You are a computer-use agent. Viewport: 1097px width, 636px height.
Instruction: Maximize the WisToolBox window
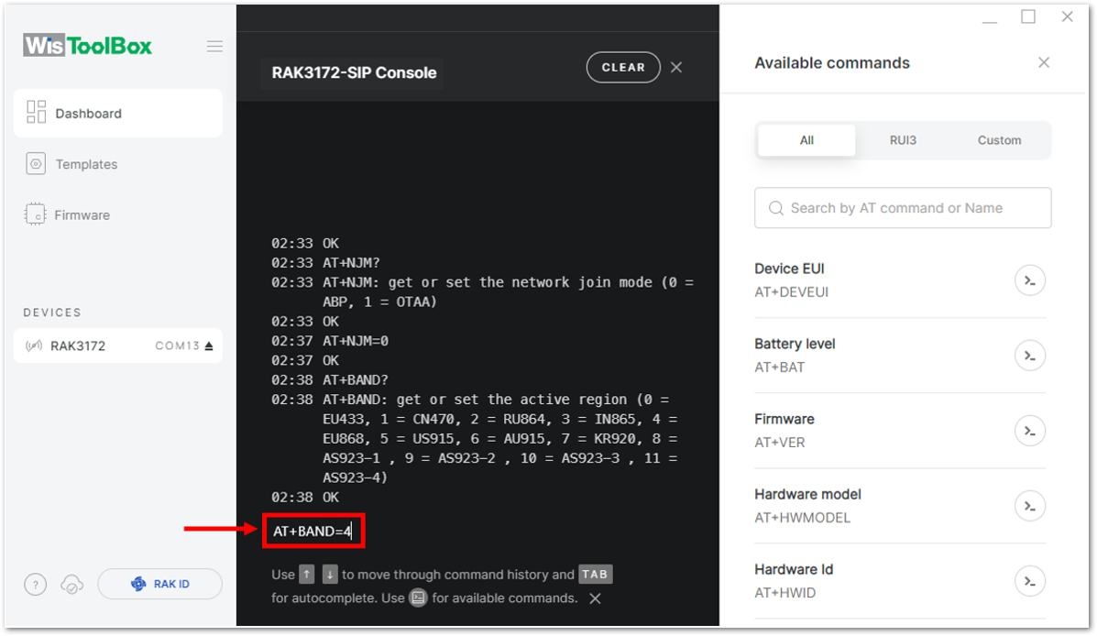coord(1027,16)
